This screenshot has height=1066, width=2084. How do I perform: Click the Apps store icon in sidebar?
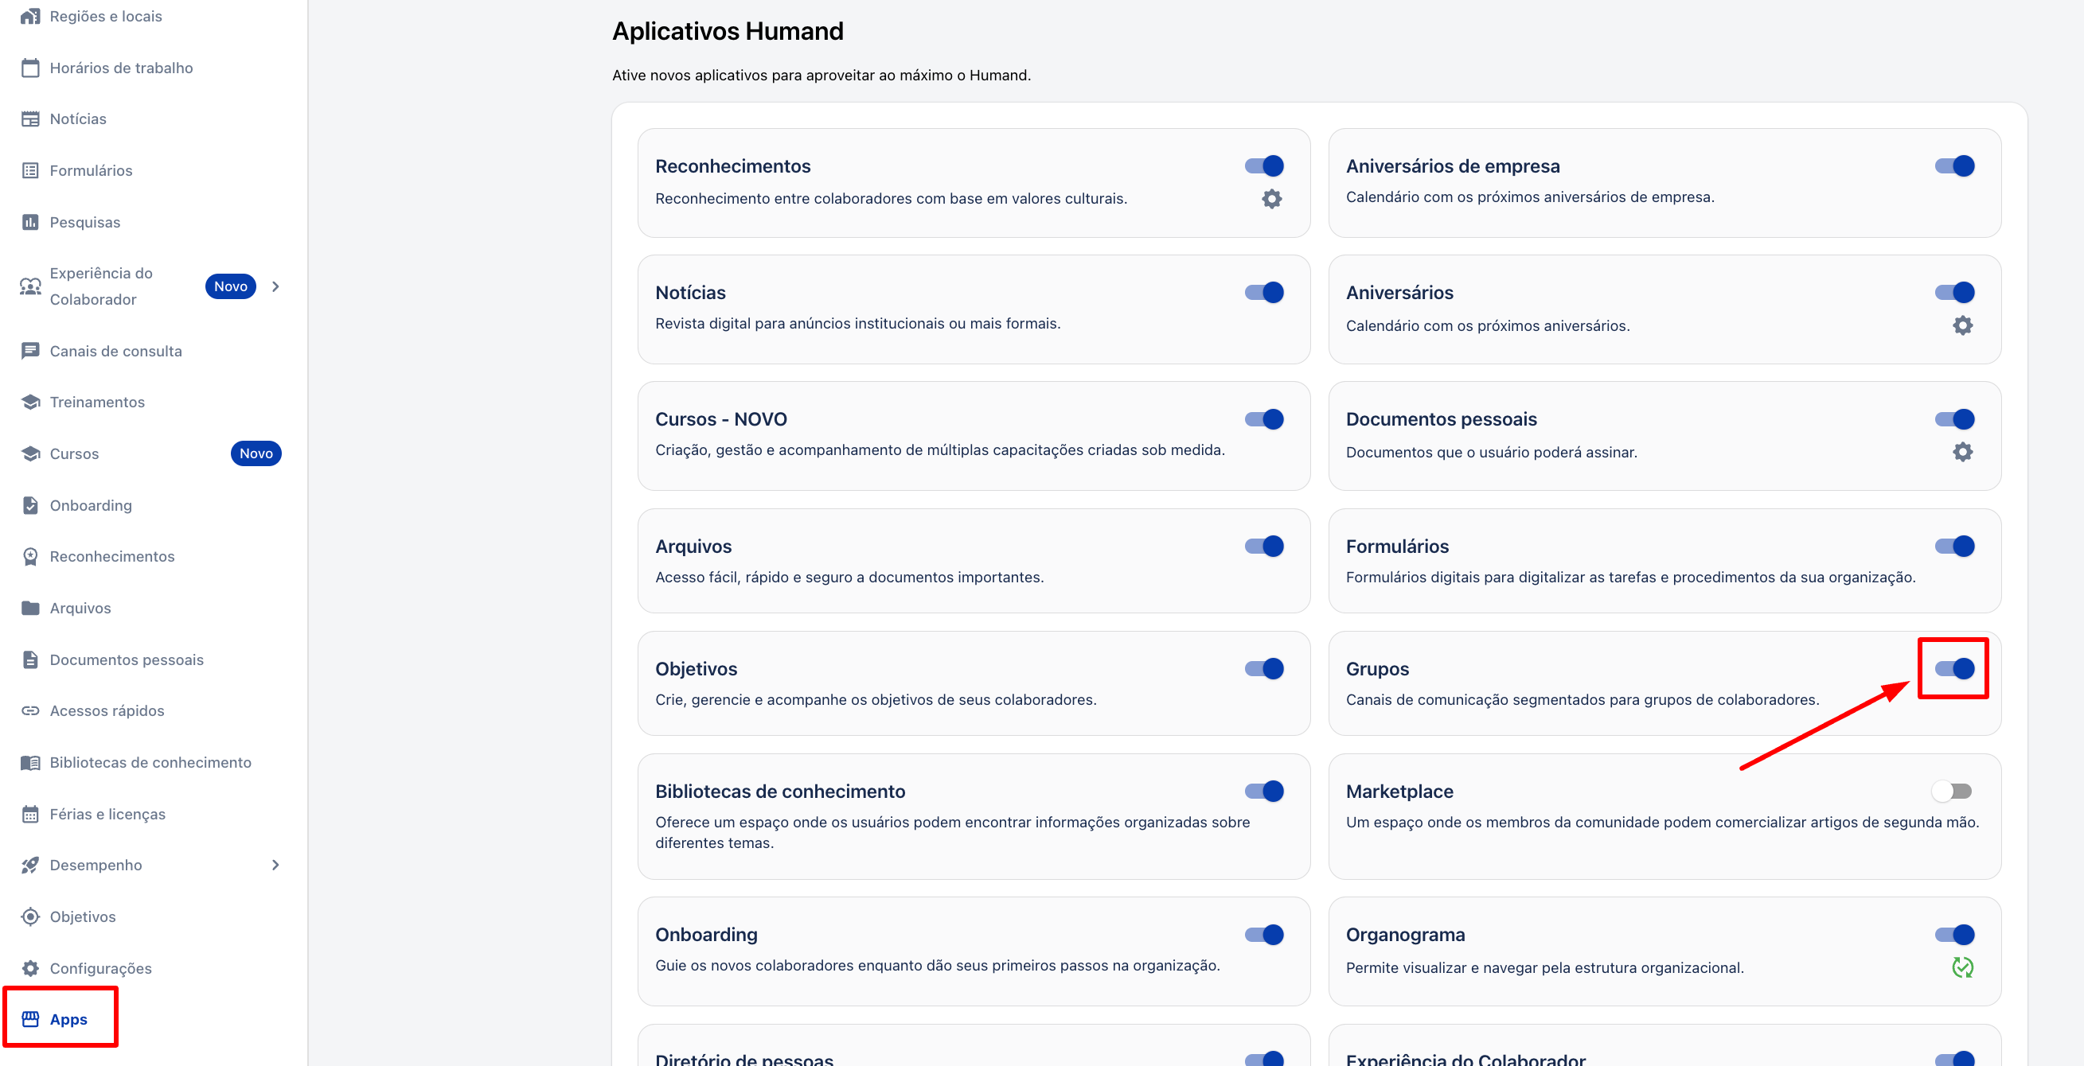click(30, 1019)
